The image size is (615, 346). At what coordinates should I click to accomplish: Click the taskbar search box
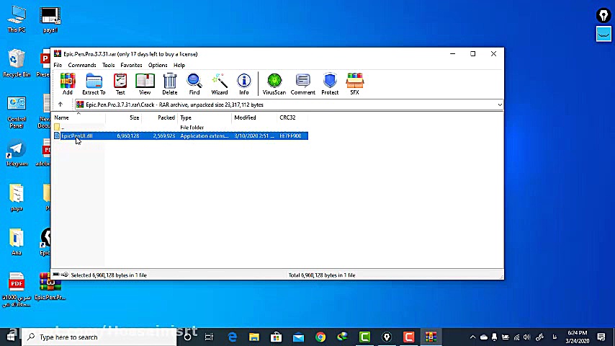[x=99, y=337]
